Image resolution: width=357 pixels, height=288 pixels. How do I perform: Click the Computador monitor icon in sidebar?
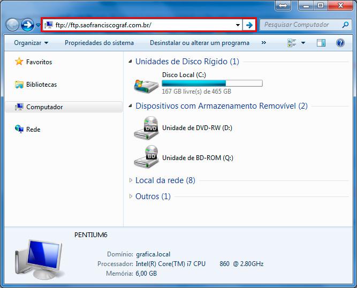click(19, 107)
